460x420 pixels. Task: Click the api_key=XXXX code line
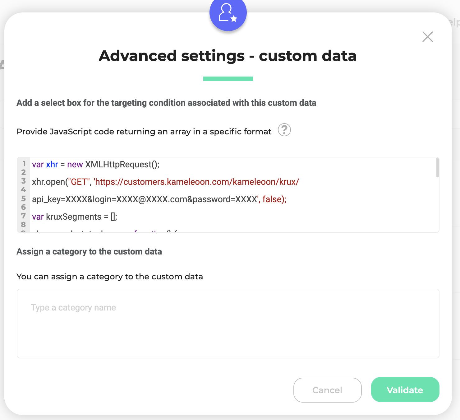coord(159,199)
